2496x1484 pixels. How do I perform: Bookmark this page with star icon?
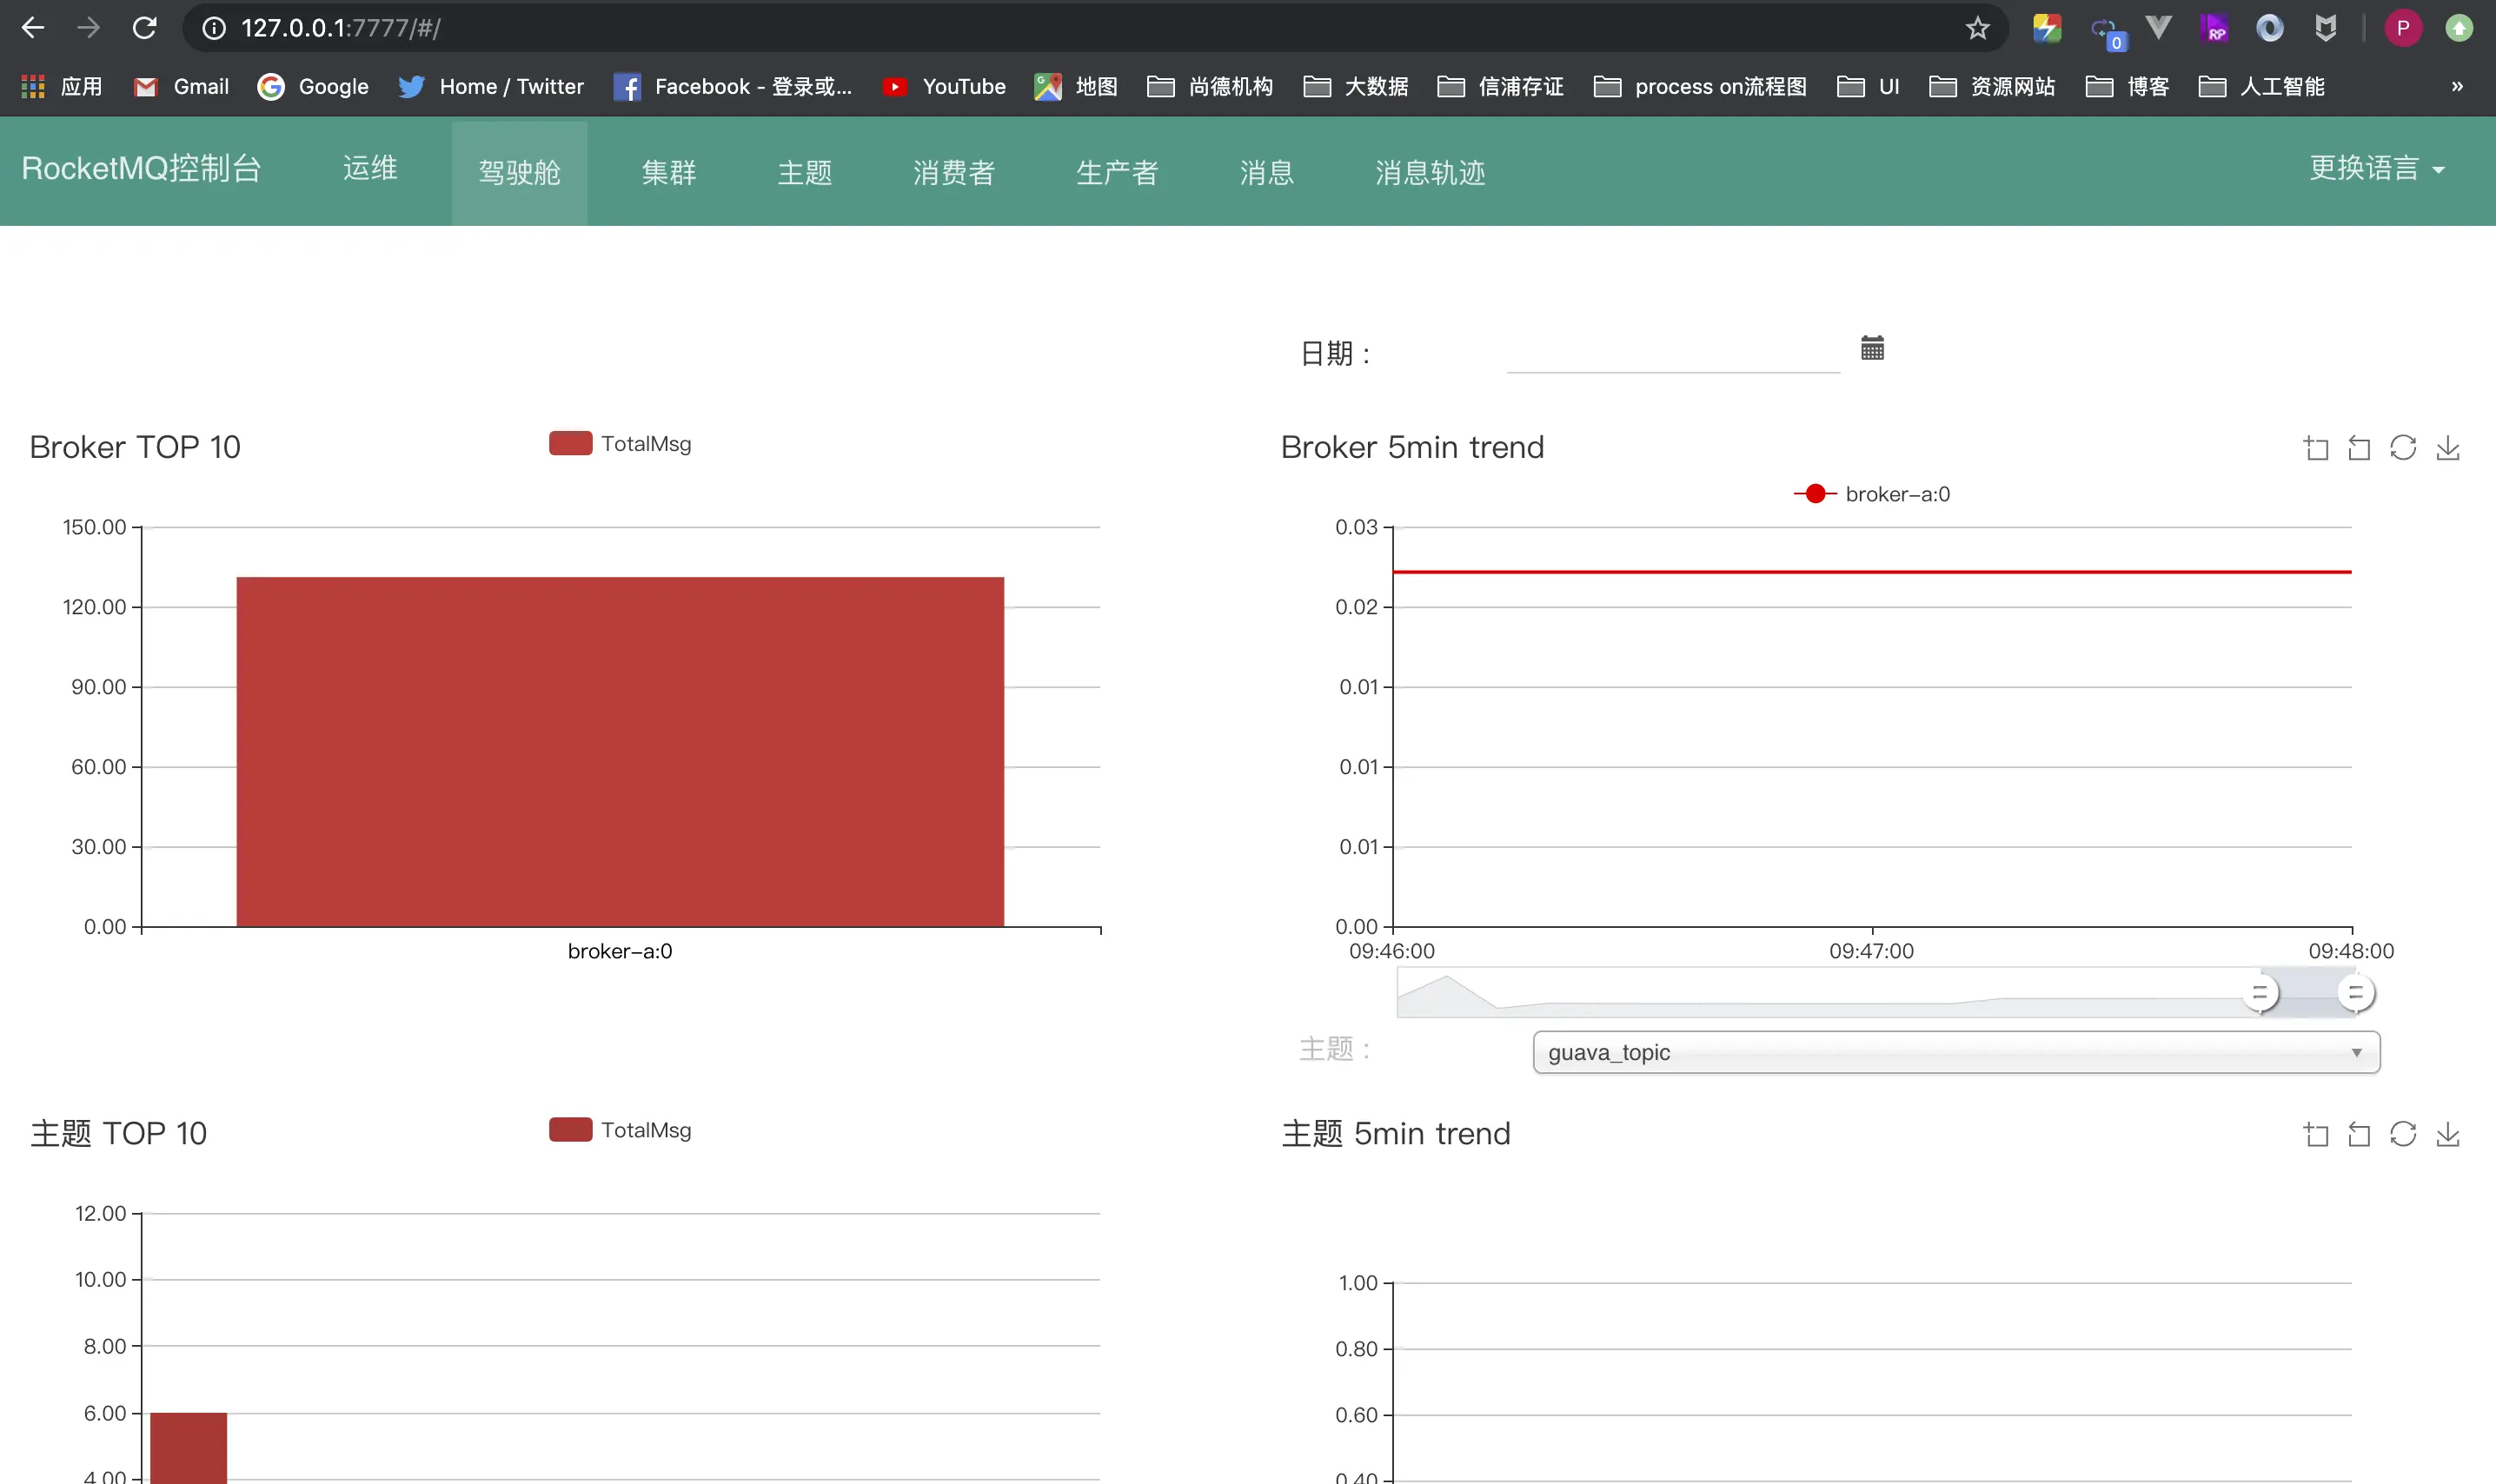coord(1977,28)
